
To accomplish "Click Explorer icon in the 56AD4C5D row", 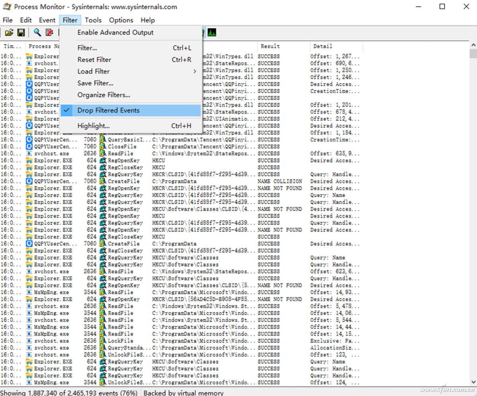I will [x=29, y=299].
